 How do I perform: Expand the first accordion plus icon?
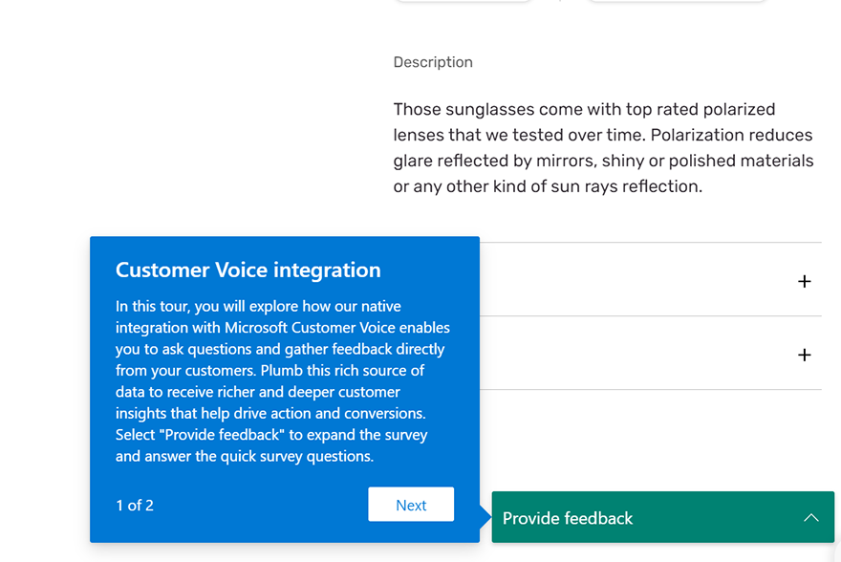tap(804, 281)
